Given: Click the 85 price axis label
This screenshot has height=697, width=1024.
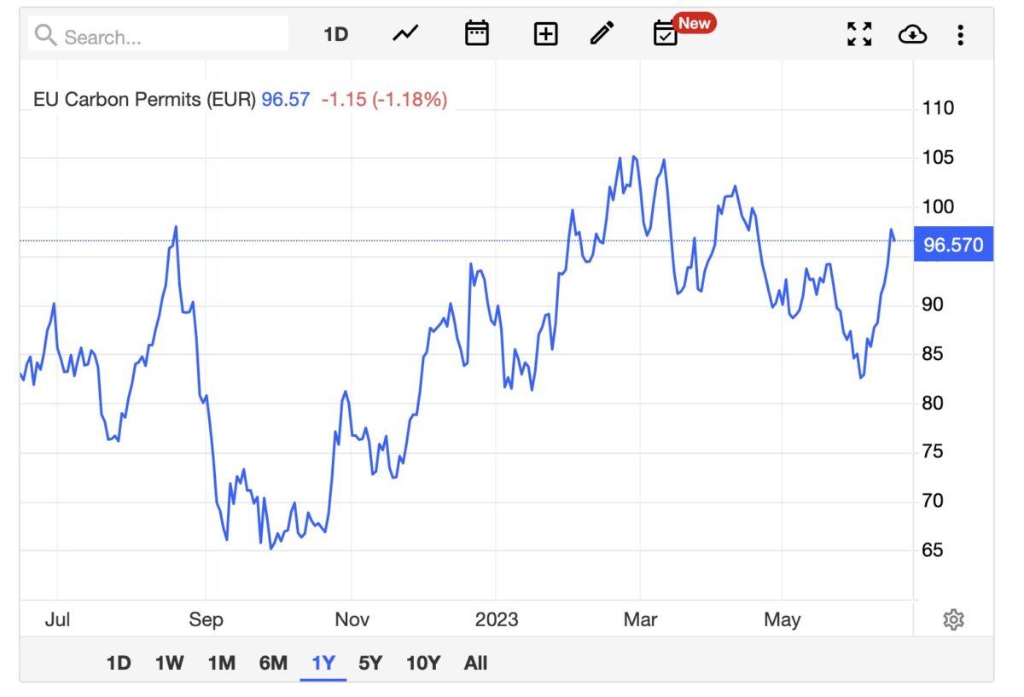Looking at the screenshot, I should click(x=933, y=353).
